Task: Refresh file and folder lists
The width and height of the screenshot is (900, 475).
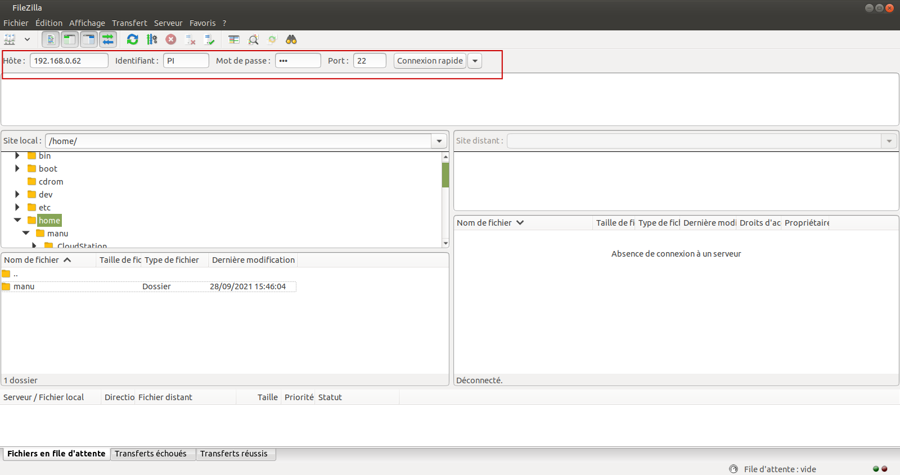Action: click(133, 39)
